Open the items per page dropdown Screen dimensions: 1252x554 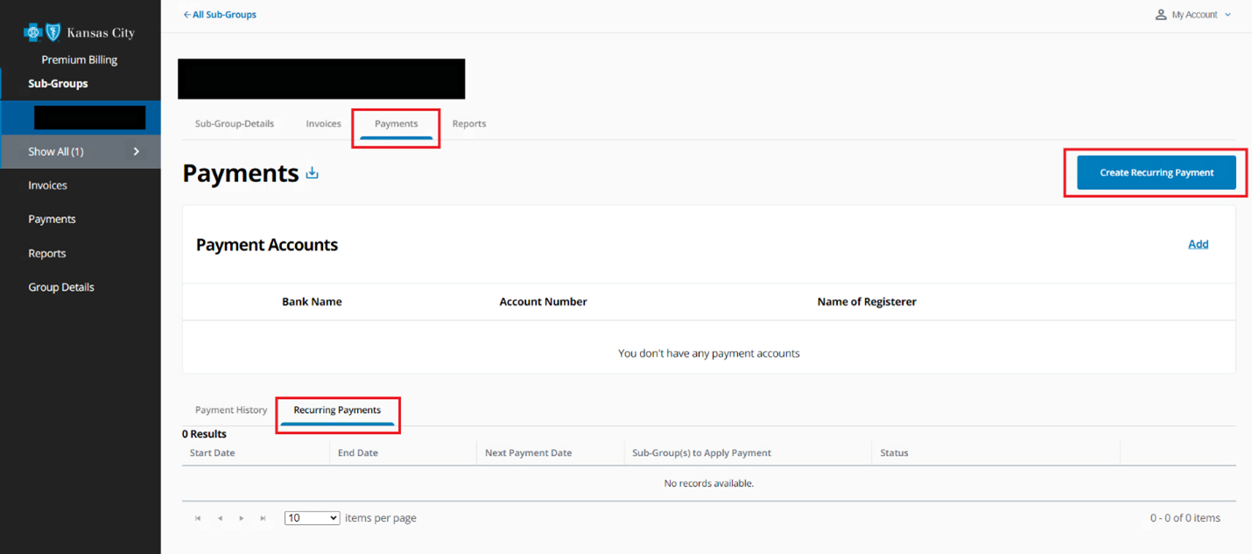312,517
